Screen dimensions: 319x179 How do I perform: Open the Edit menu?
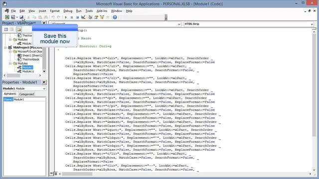click(x=22, y=11)
